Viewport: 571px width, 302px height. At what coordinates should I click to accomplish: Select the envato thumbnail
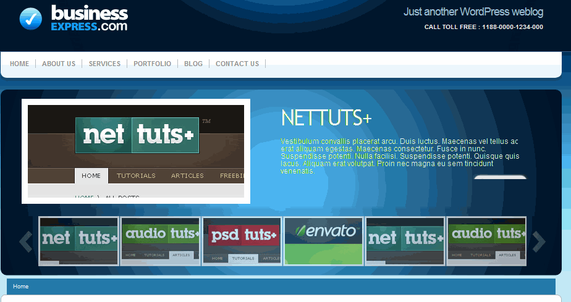[324, 241]
